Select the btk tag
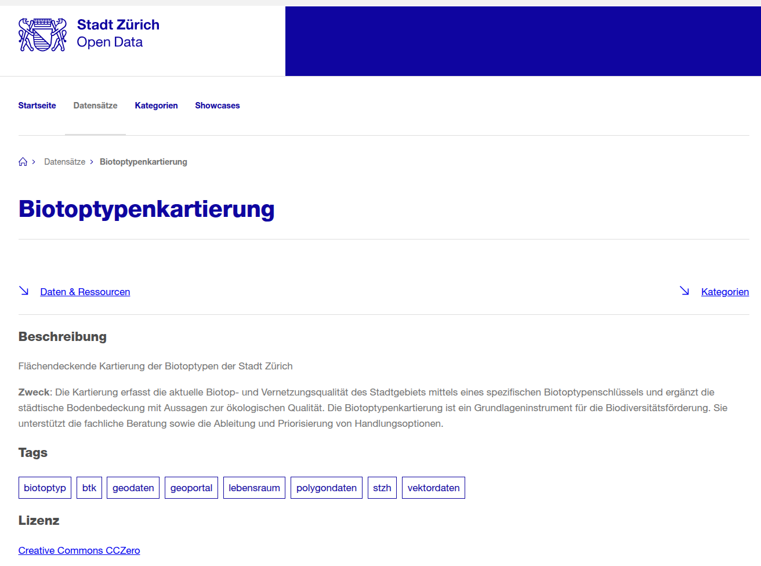 click(89, 488)
